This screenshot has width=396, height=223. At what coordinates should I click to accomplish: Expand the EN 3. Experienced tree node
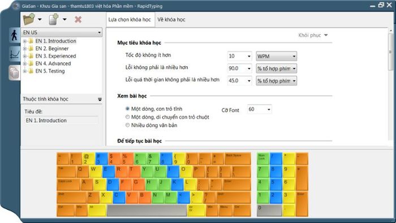point(25,56)
